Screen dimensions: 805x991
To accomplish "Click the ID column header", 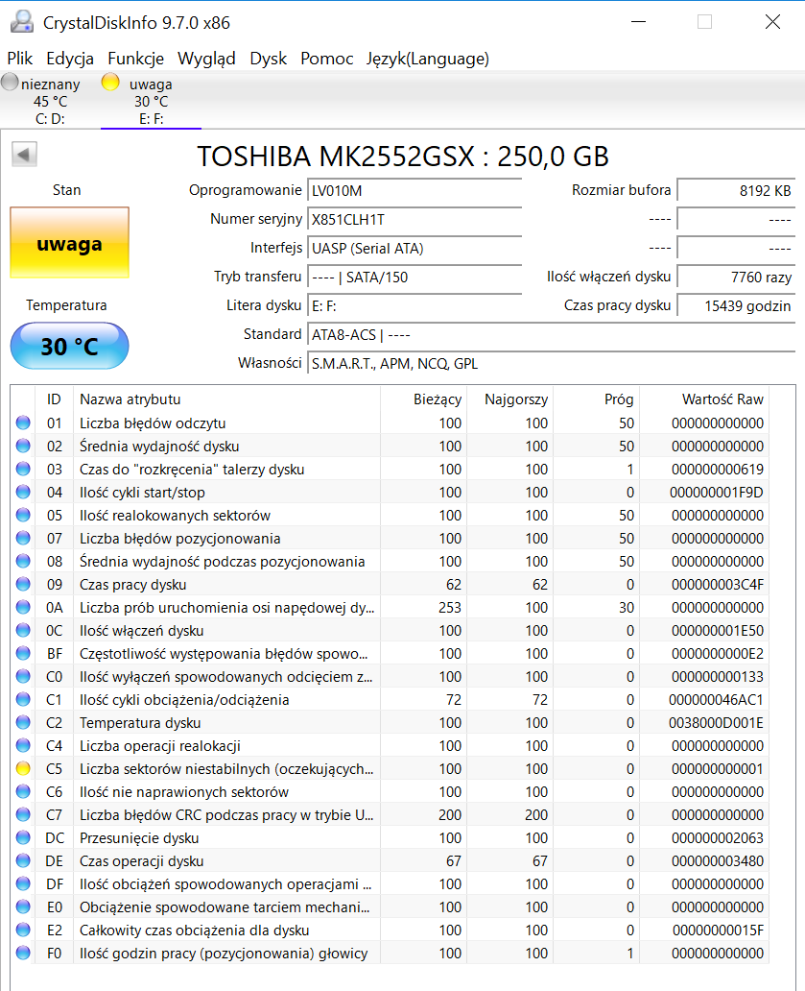I will coord(55,399).
